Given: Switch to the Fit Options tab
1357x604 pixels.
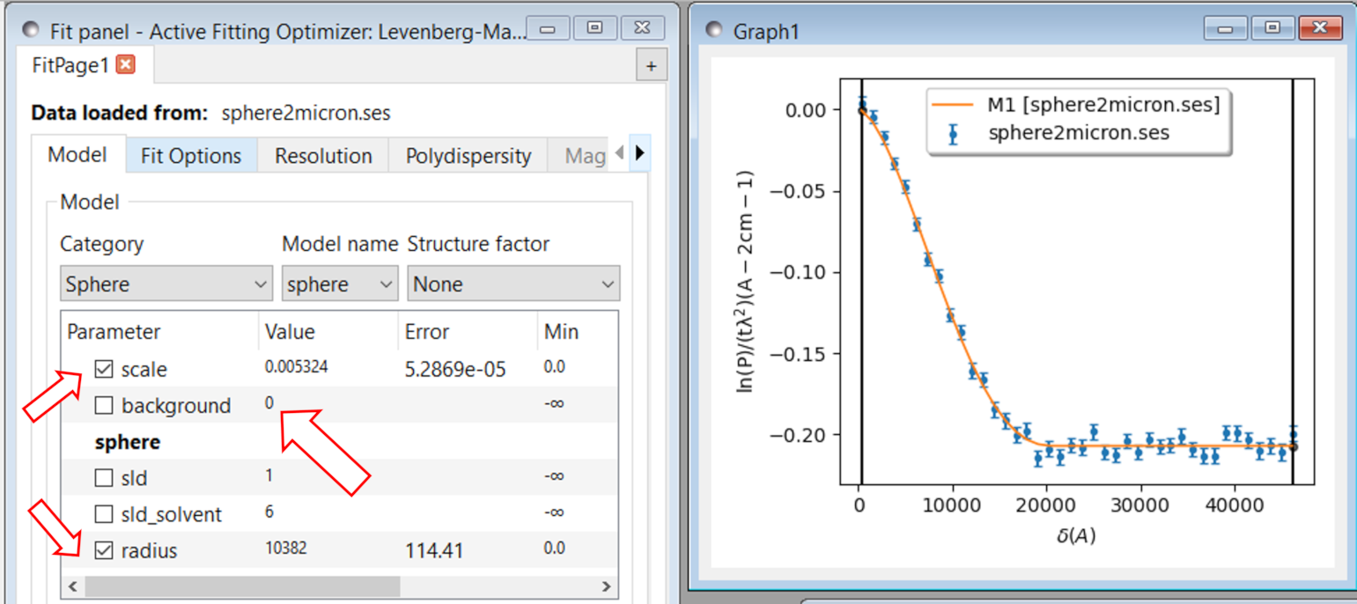Looking at the screenshot, I should [191, 156].
